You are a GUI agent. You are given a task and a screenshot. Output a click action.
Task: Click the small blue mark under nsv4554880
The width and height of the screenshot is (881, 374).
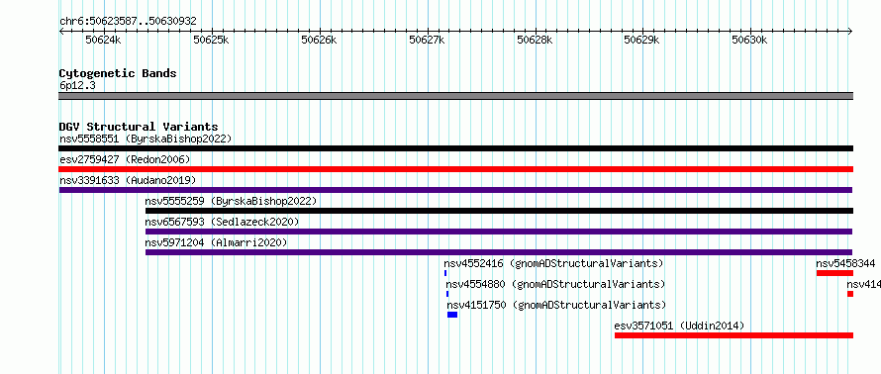click(447, 294)
